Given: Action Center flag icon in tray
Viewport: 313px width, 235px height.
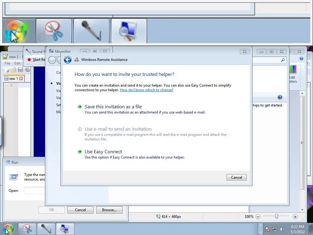Looking at the screenshot, I should click(x=268, y=229).
